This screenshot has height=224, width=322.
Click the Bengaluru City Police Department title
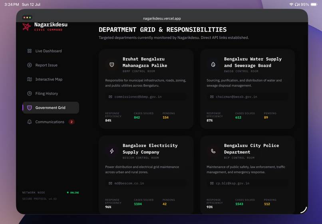point(251,149)
